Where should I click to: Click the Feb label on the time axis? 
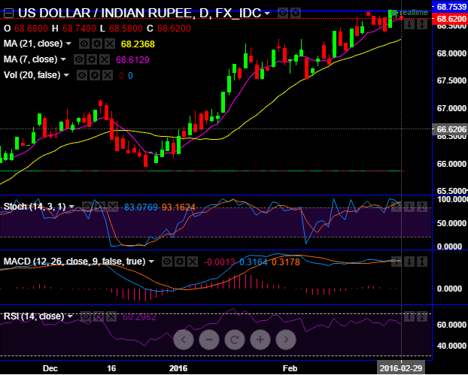(290, 368)
